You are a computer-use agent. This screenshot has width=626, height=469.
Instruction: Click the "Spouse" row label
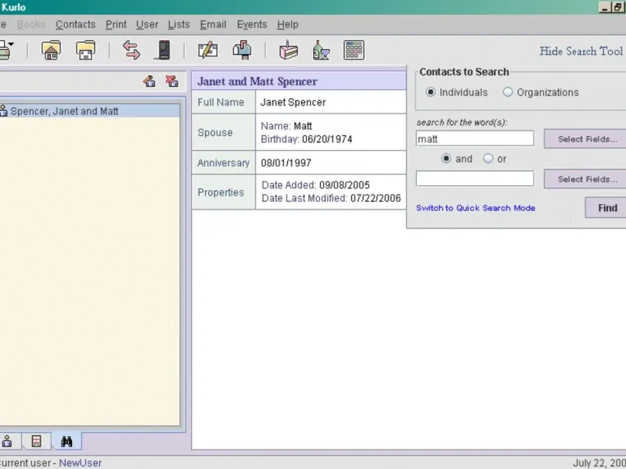pyautogui.click(x=214, y=132)
